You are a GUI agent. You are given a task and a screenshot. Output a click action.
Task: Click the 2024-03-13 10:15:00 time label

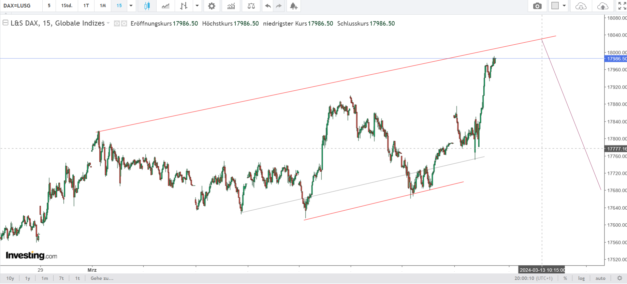pyautogui.click(x=542, y=270)
